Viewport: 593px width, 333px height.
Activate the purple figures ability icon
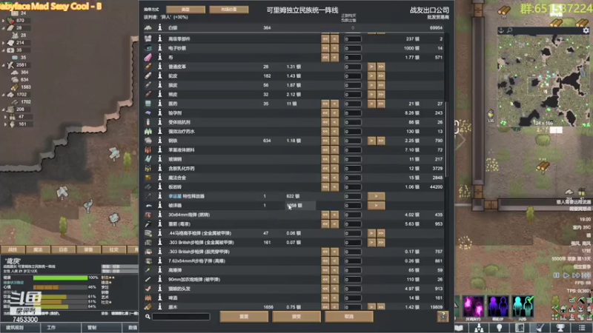[x=498, y=306]
